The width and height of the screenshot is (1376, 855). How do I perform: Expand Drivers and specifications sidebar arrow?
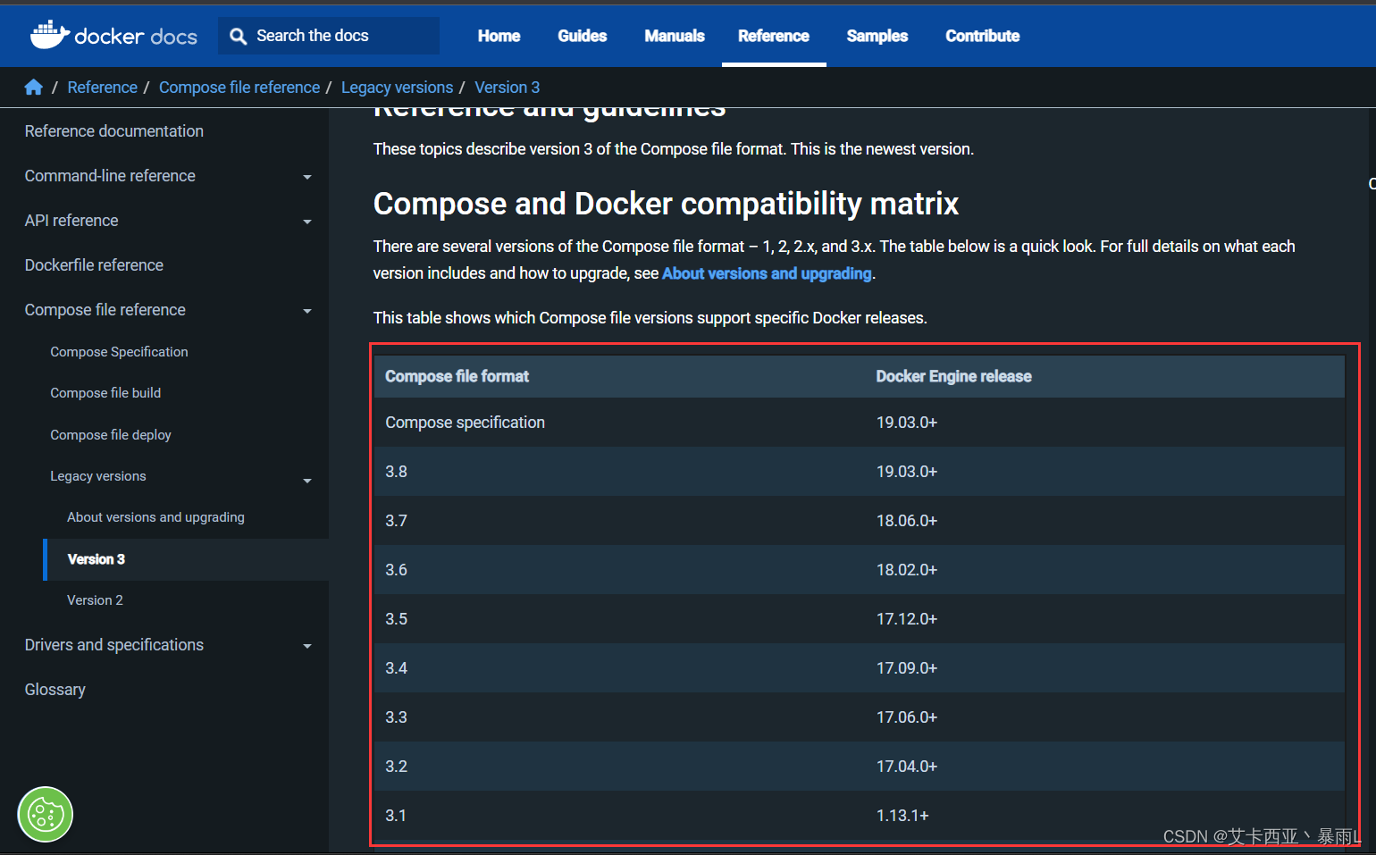click(307, 646)
